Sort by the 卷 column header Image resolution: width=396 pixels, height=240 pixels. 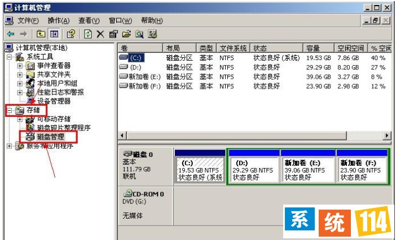(140, 48)
